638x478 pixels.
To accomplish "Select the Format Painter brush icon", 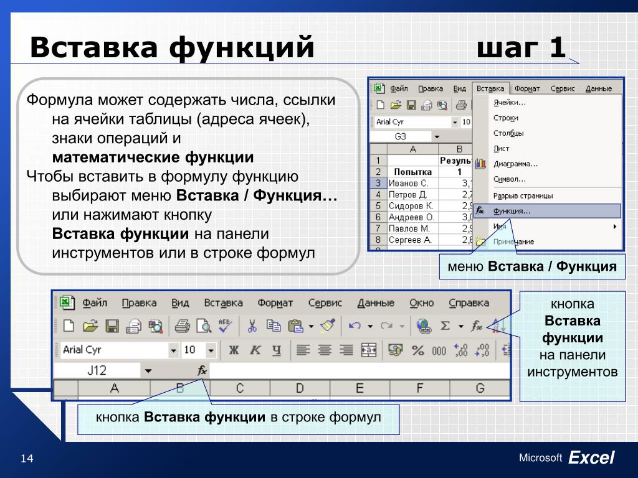I will (x=328, y=326).
